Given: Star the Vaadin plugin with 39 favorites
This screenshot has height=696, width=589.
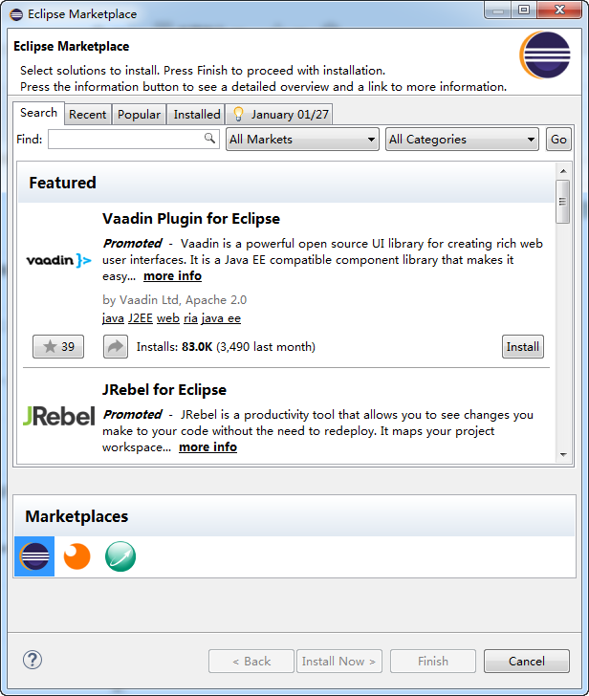Looking at the screenshot, I should point(57,347).
